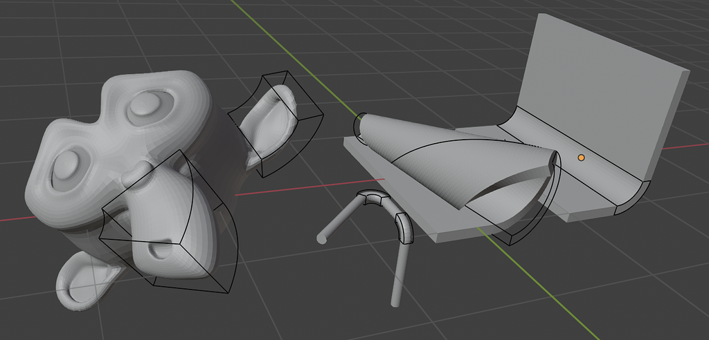The width and height of the screenshot is (709, 340).
Task: Select the lattice cage around monkey's upper ear
Action: click(x=276, y=124)
